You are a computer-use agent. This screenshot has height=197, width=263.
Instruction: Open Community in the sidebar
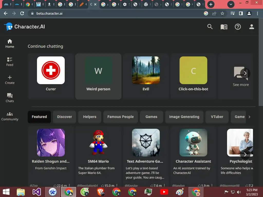point(10,116)
